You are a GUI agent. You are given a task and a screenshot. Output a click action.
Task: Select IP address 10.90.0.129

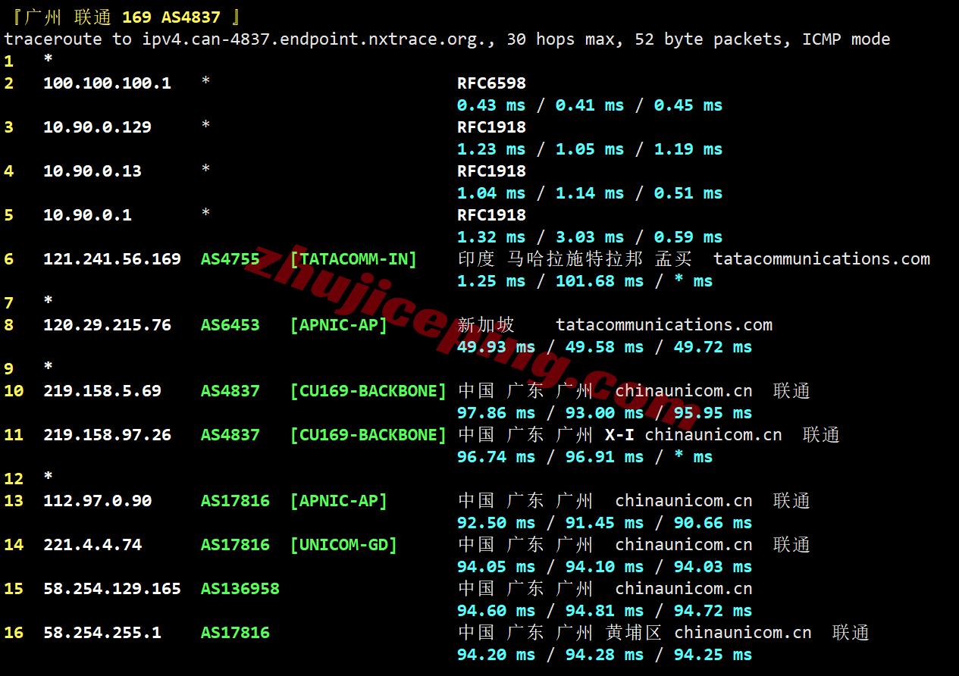click(x=97, y=127)
